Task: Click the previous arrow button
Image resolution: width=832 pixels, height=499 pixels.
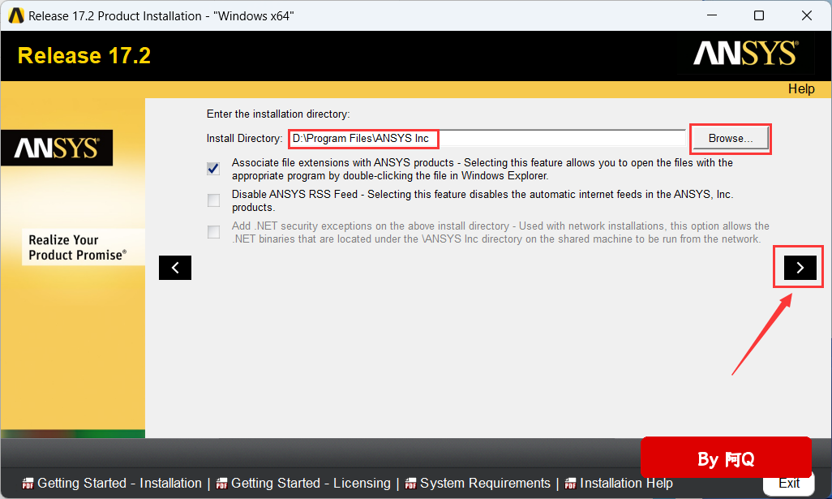Action: 175,268
